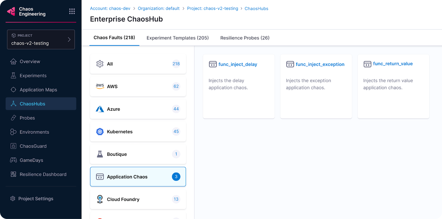Open the Experiment Templates tab
Image resolution: width=442 pixels, height=219 pixels.
(178, 38)
